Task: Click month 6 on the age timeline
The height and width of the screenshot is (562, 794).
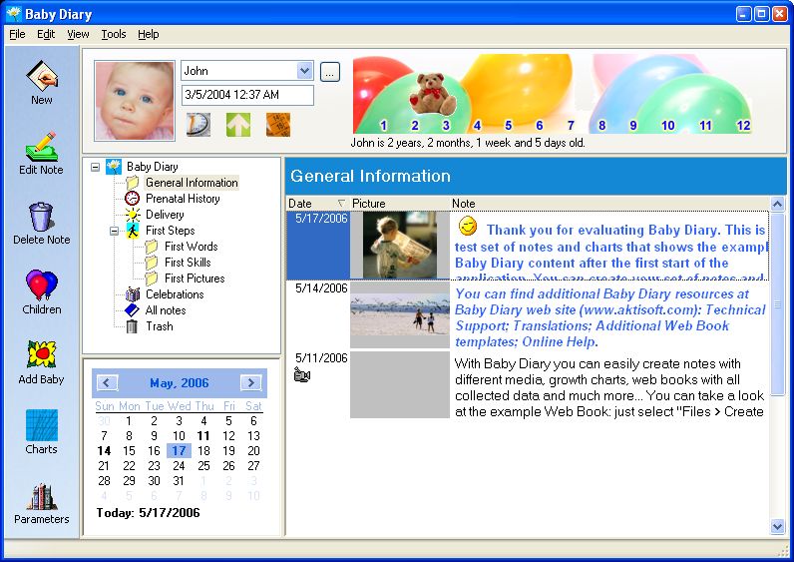Action: point(540,126)
